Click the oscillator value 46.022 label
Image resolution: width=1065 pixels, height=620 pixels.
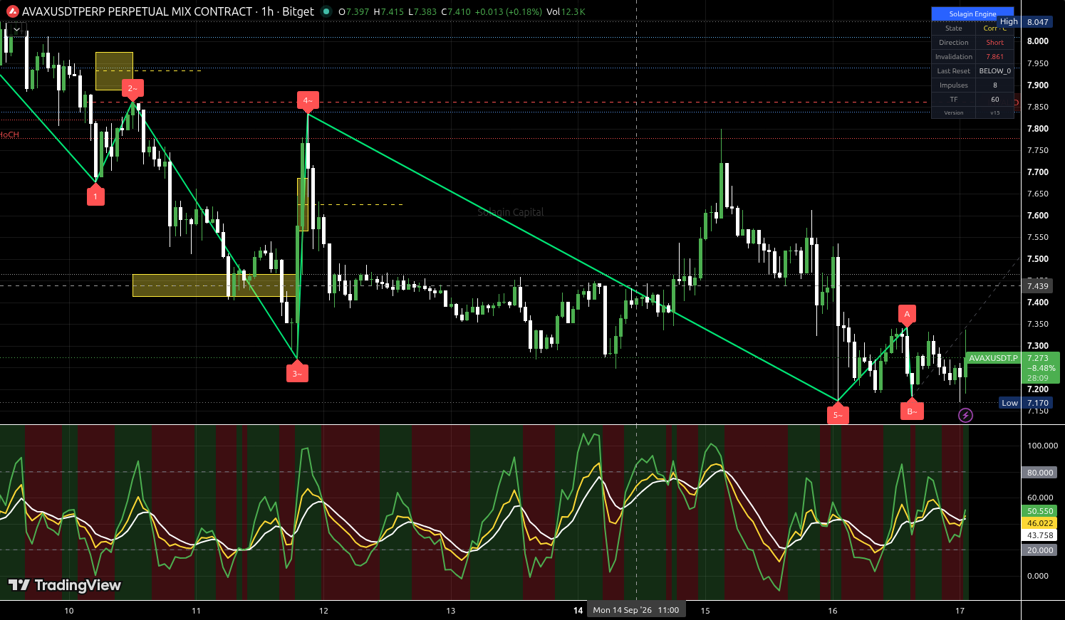point(1040,523)
